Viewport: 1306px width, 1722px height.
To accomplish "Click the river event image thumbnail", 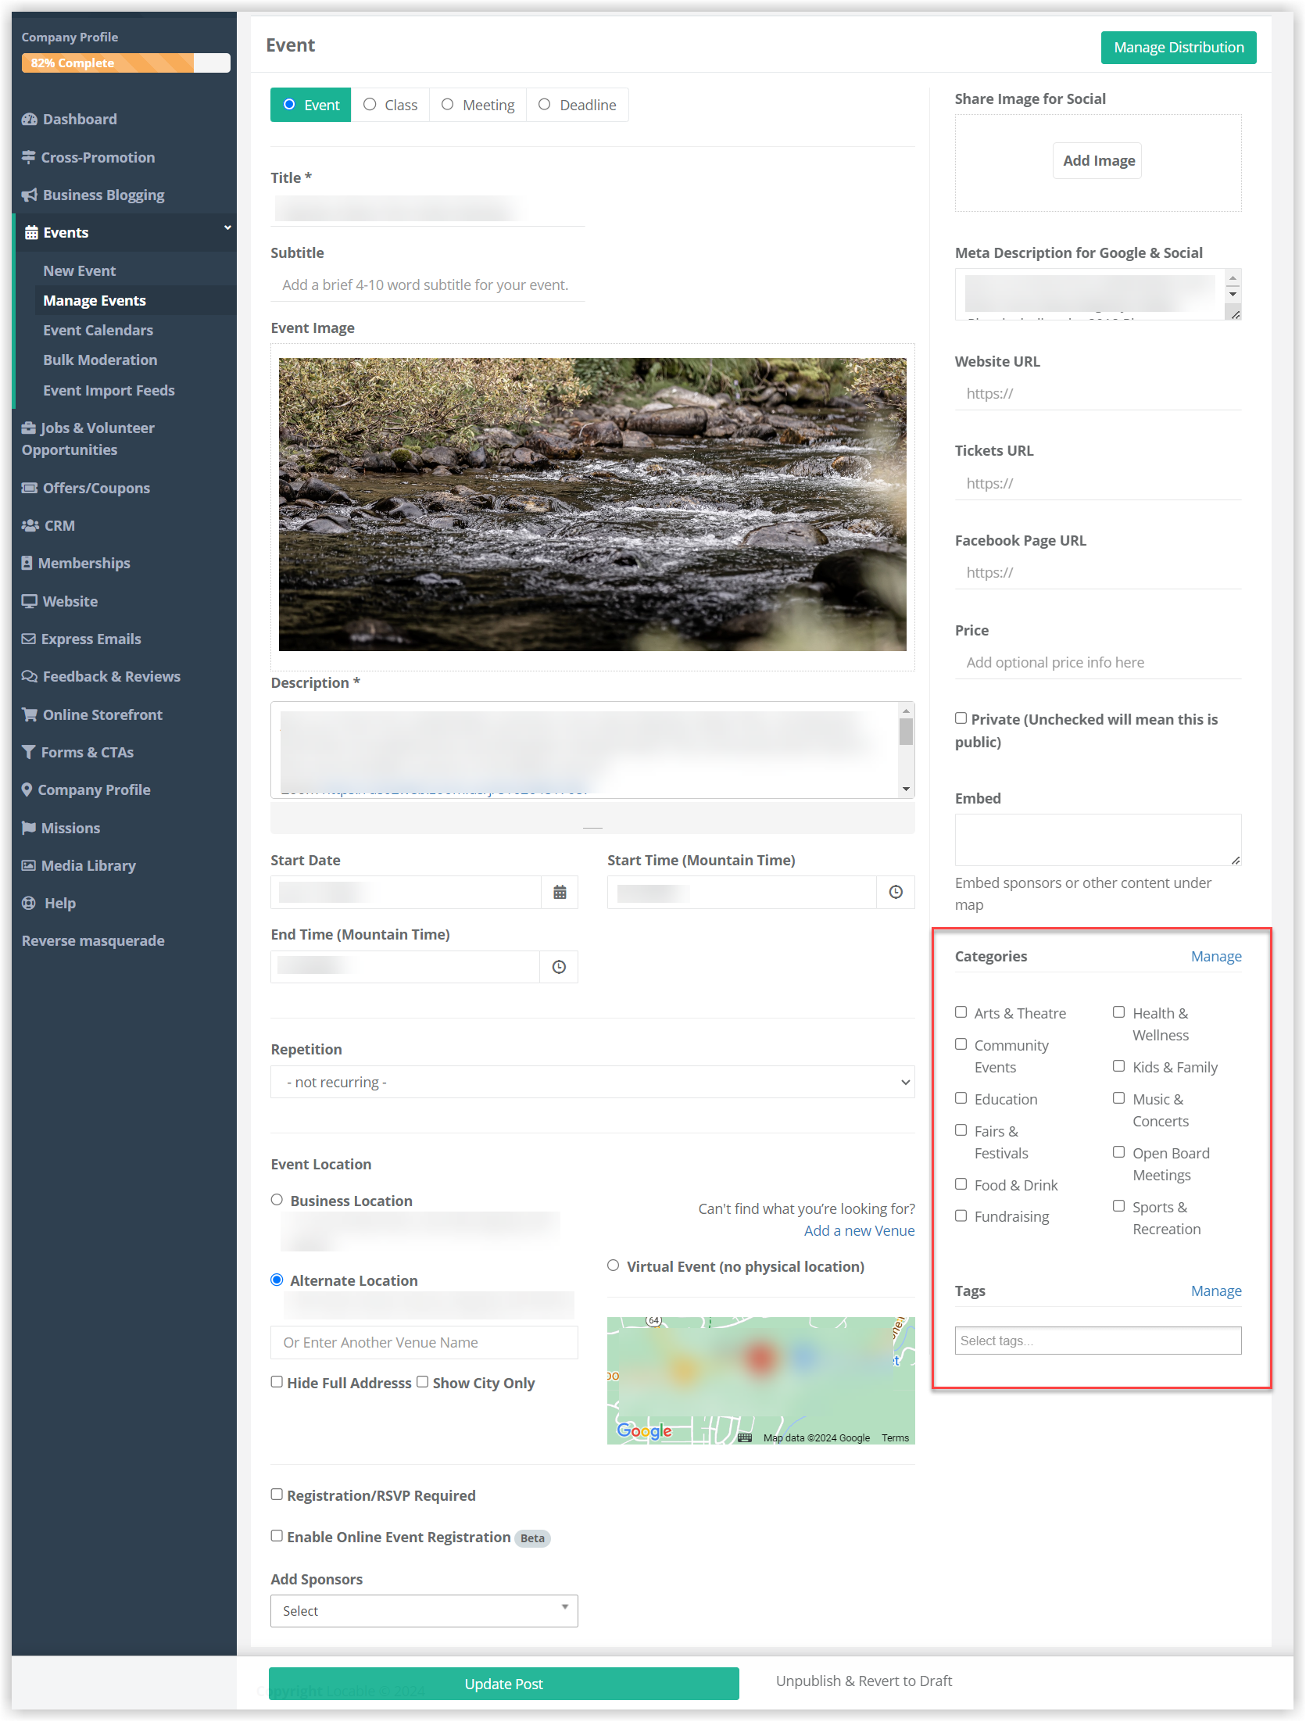I will [x=592, y=504].
